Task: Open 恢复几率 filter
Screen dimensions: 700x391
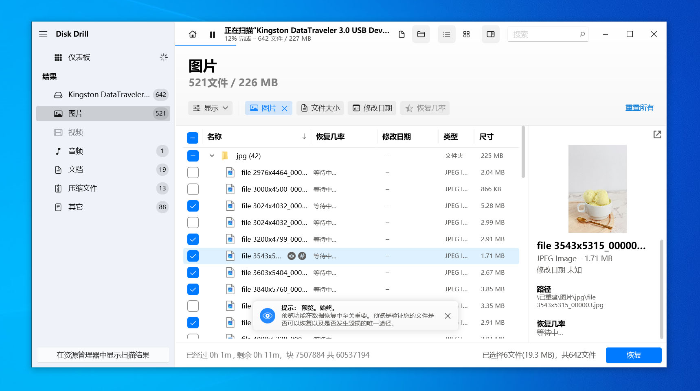Action: [x=425, y=108]
